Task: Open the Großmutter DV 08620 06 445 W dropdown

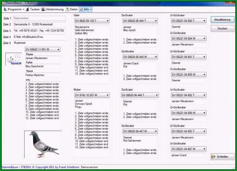Action: 140,57
